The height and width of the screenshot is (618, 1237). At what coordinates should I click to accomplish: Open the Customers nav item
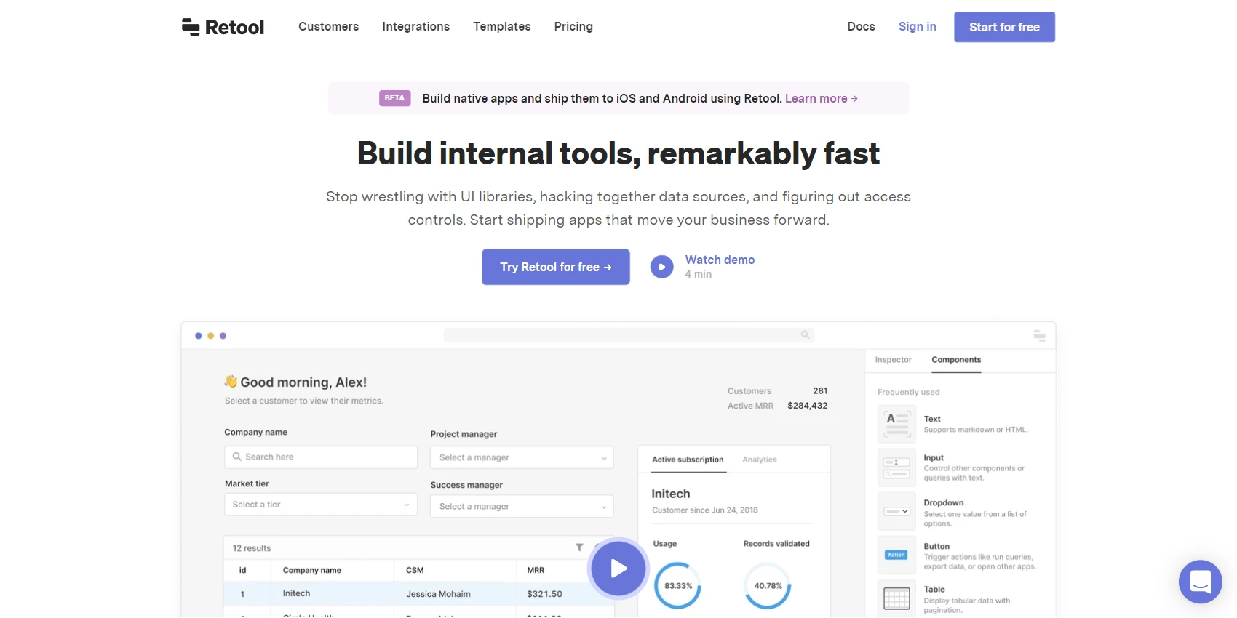(328, 26)
